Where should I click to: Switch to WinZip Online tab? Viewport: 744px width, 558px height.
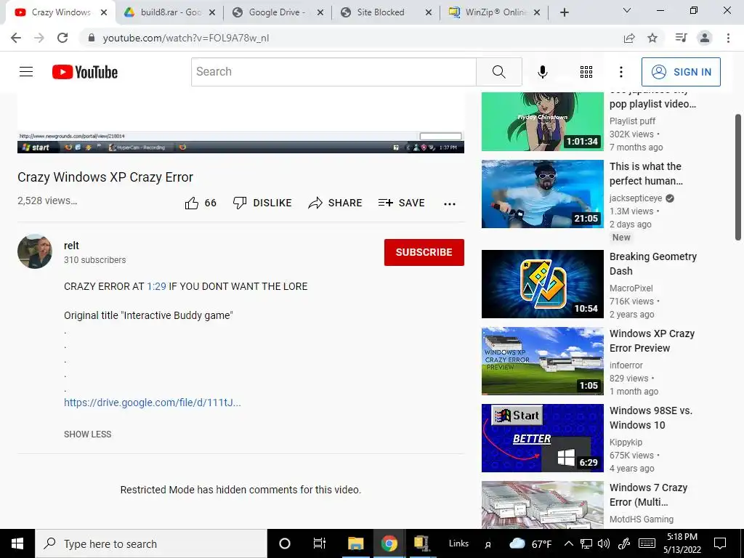click(494, 12)
